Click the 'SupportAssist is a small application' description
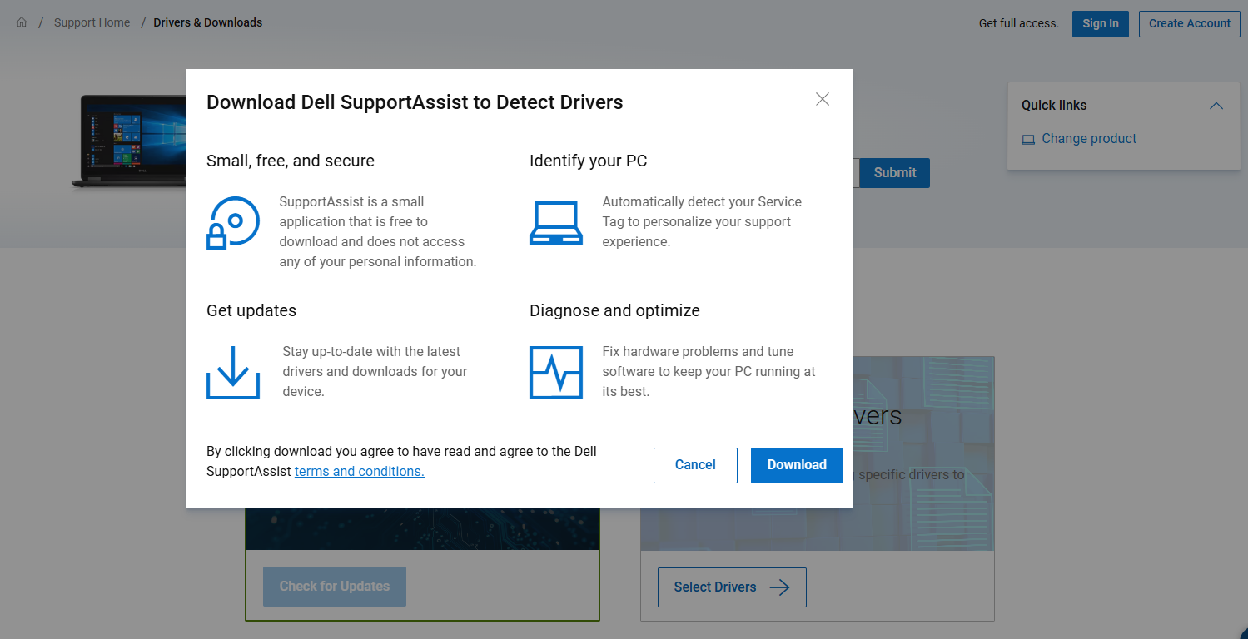This screenshot has width=1248, height=639. (x=378, y=231)
